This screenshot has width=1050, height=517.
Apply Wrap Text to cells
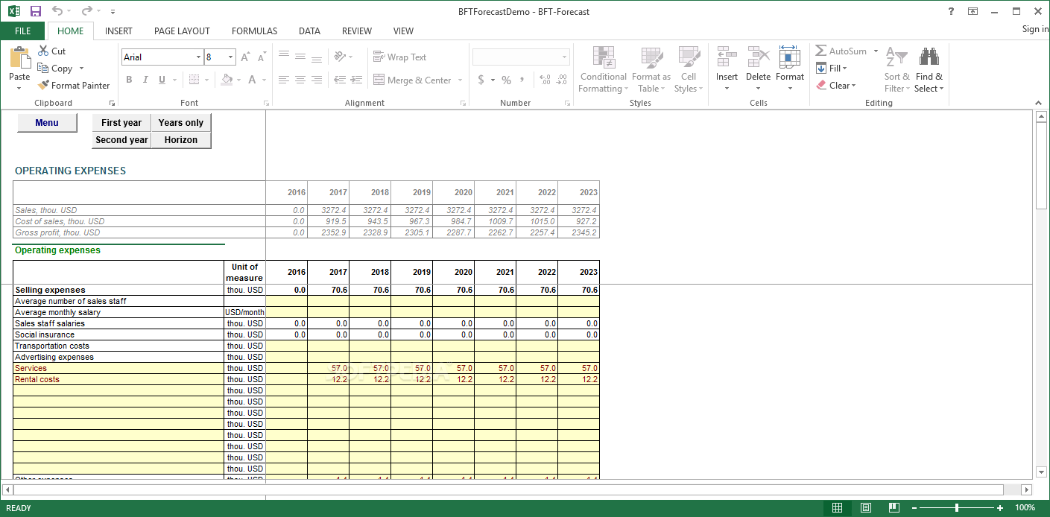click(399, 57)
